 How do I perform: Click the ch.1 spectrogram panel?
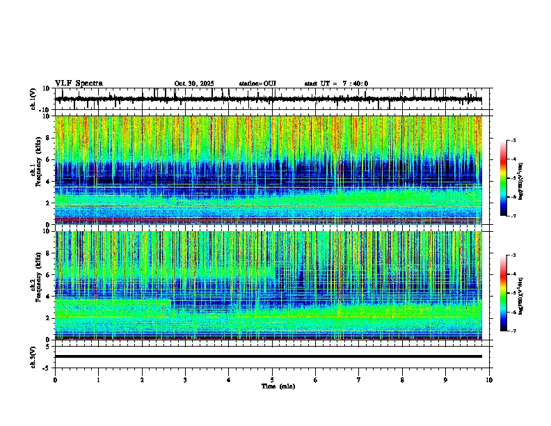[x=268, y=170]
